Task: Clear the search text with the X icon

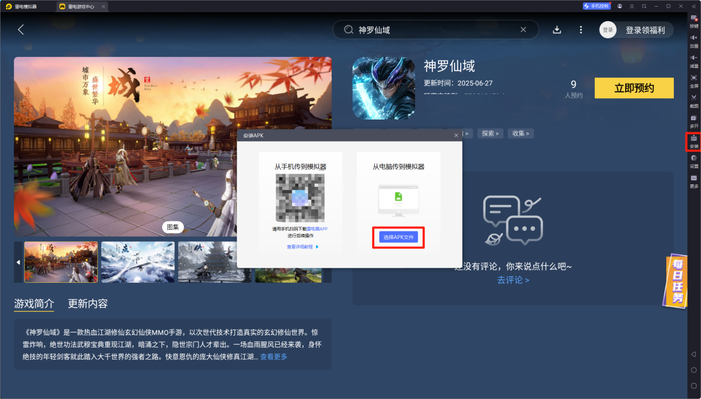Action: pos(523,30)
